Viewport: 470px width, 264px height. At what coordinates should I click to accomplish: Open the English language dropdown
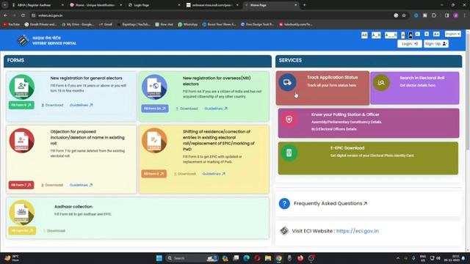click(452, 34)
